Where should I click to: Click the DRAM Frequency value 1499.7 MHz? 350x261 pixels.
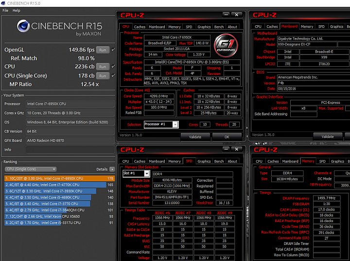tap(327, 198)
